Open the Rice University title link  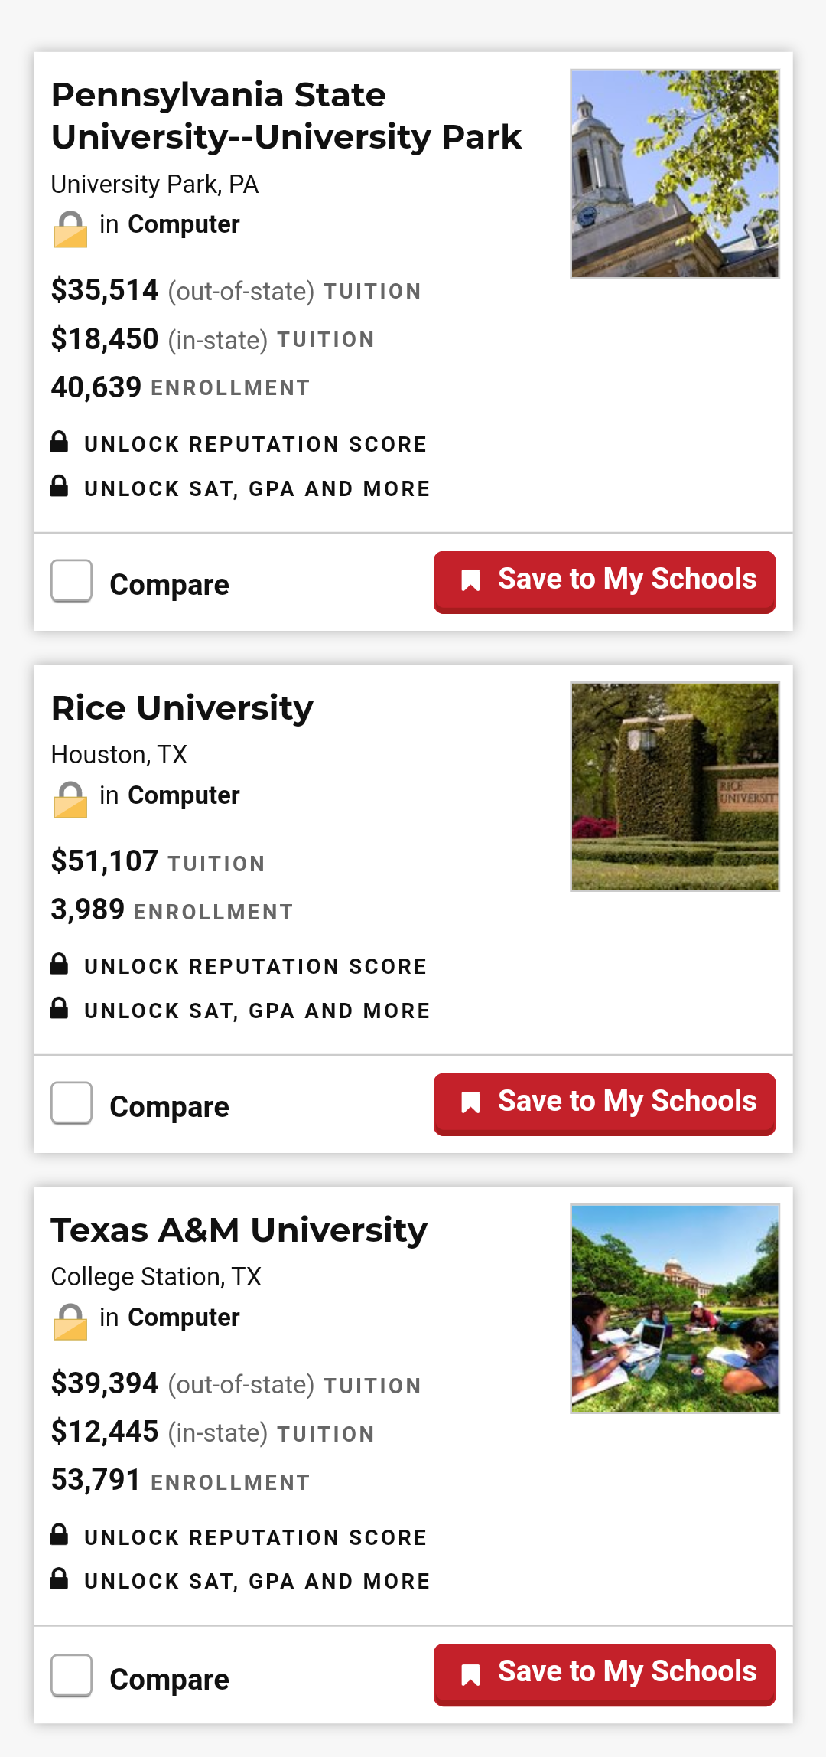coord(182,708)
